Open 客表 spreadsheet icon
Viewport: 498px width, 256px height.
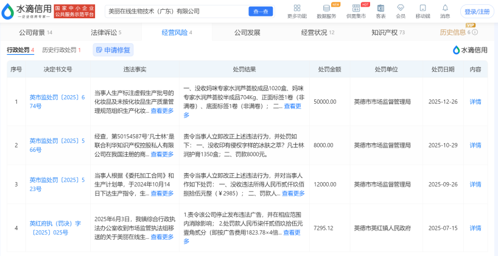tap(381, 8)
